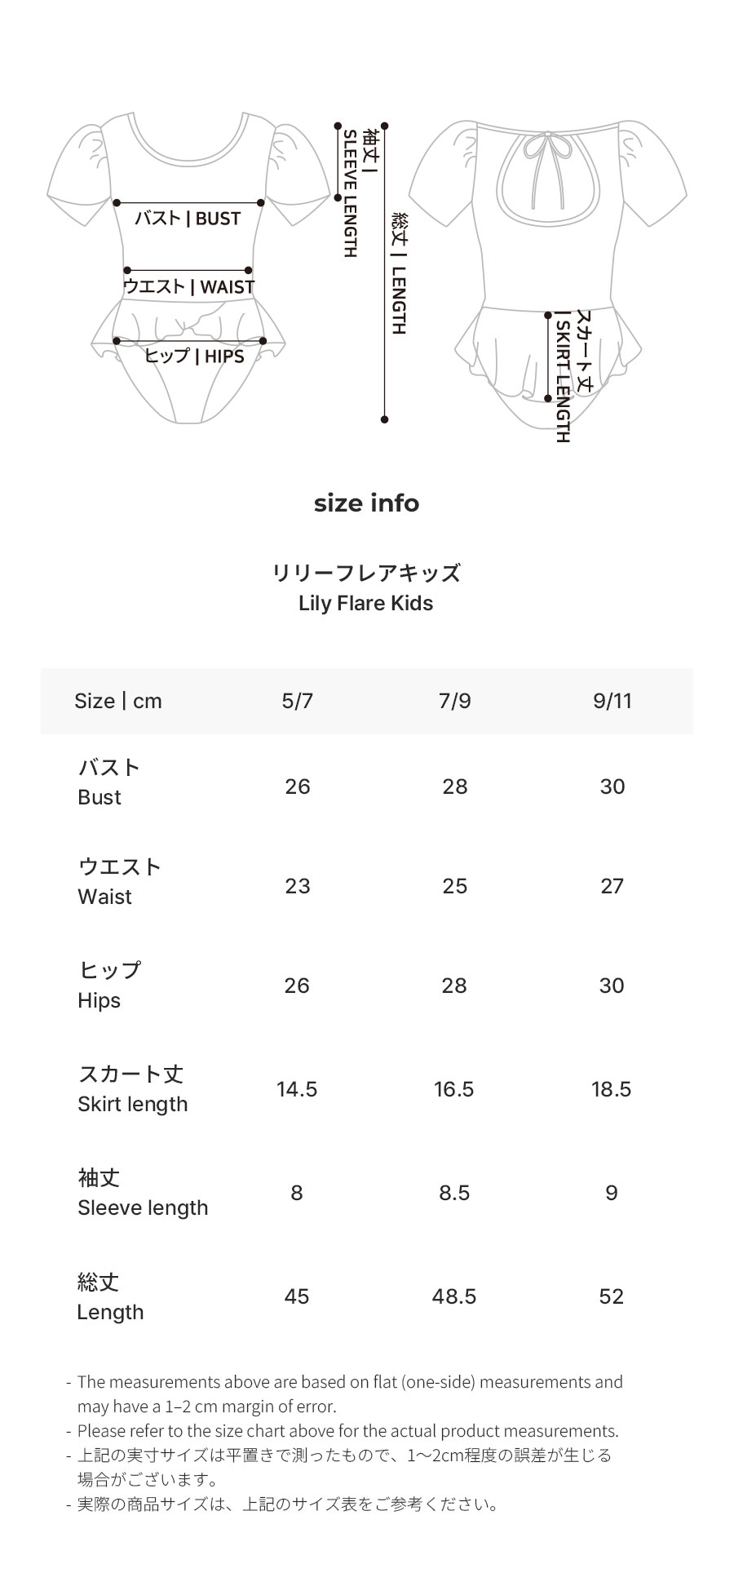Click the vertical LENGTH label on diagram
The width and height of the screenshot is (734, 1595).
[x=398, y=273]
